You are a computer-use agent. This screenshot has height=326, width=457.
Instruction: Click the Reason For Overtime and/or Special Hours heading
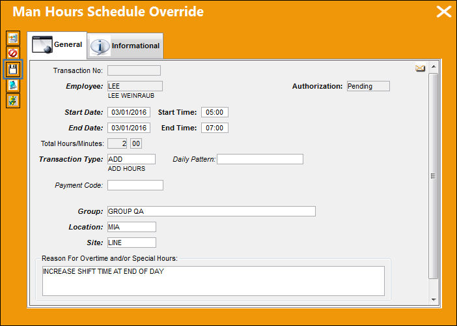click(109, 258)
